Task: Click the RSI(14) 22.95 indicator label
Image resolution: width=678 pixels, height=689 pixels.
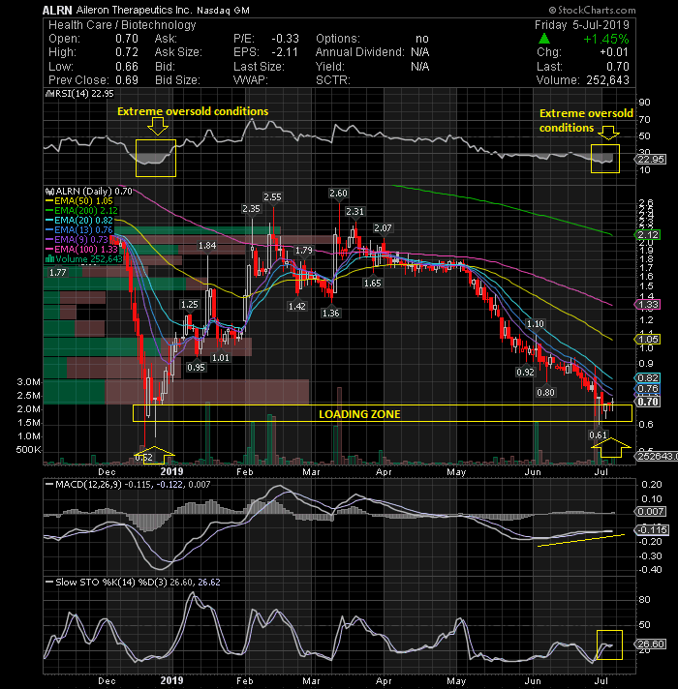Action: [x=81, y=94]
